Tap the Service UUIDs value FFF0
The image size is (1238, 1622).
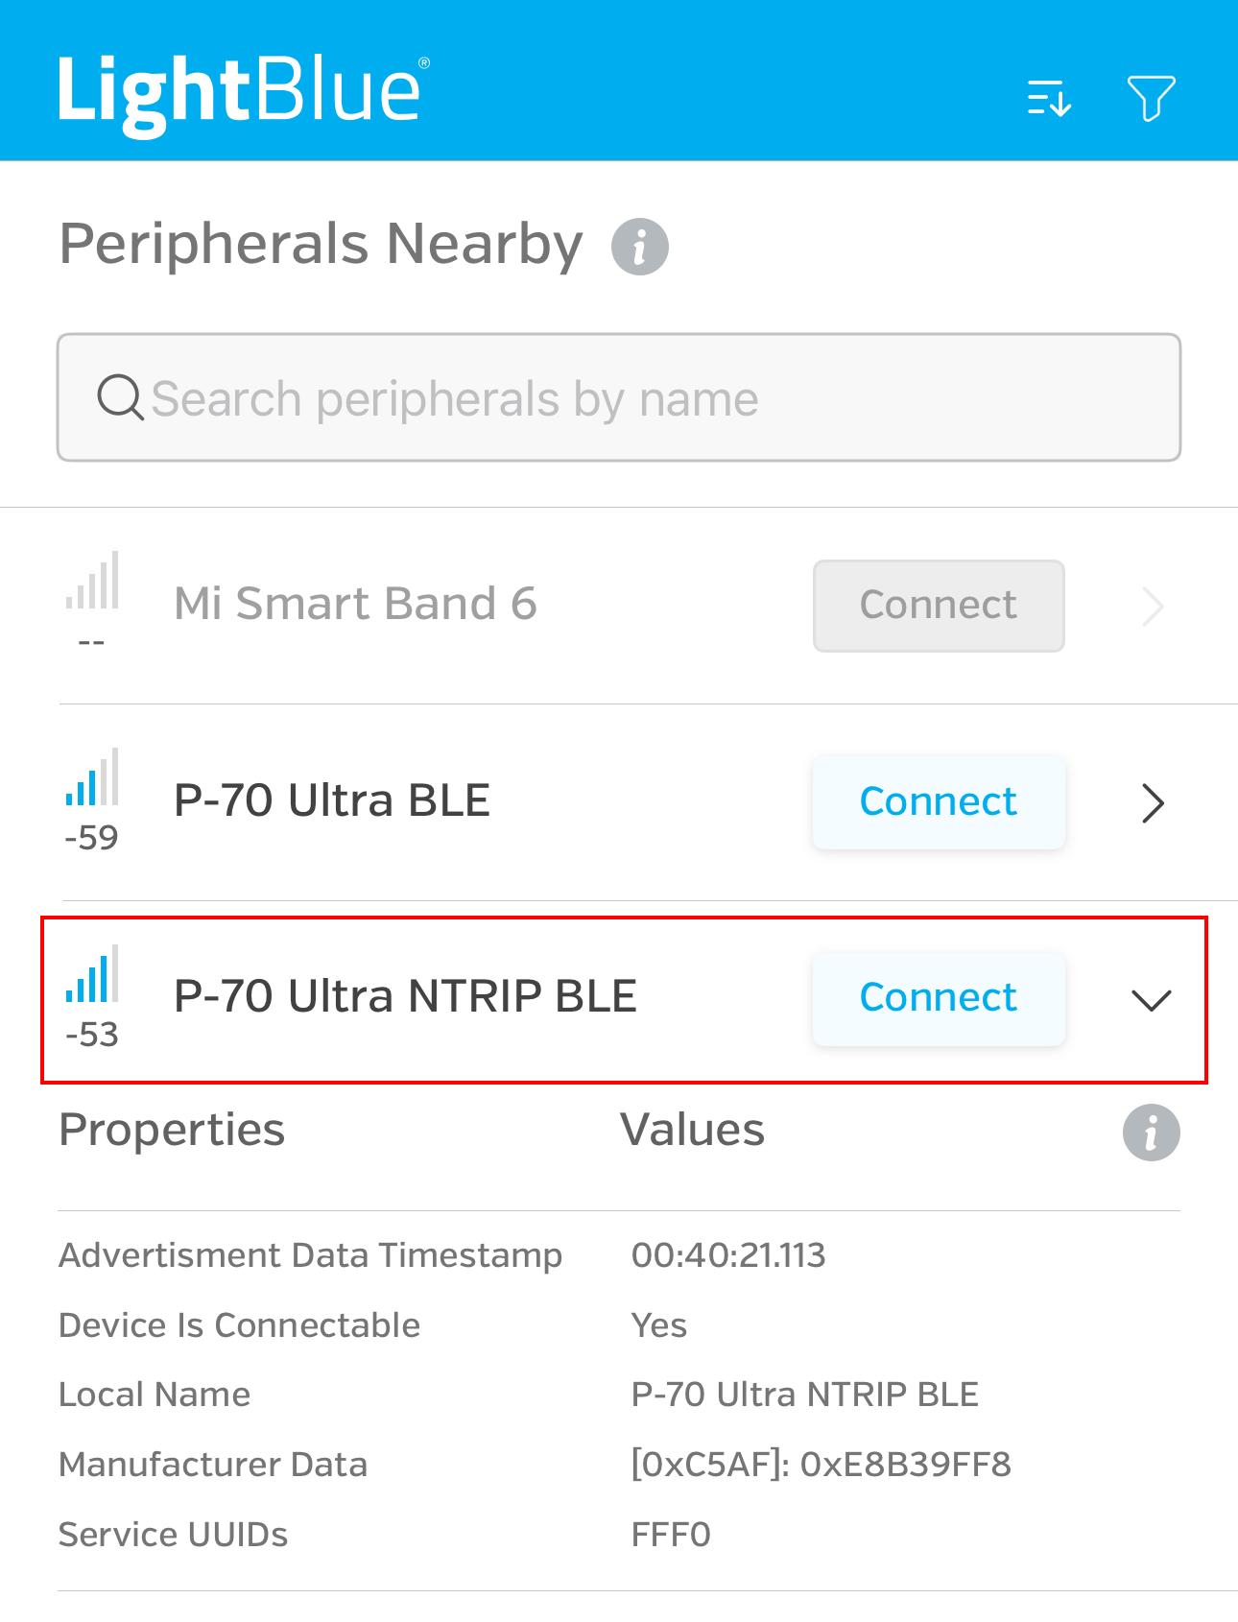671,1535
